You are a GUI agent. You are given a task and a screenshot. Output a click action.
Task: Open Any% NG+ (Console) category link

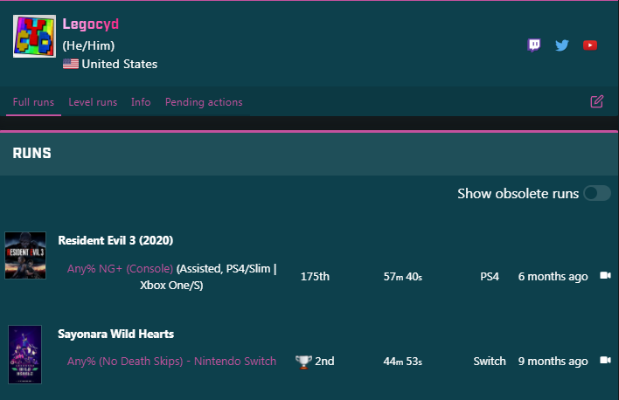coord(120,269)
